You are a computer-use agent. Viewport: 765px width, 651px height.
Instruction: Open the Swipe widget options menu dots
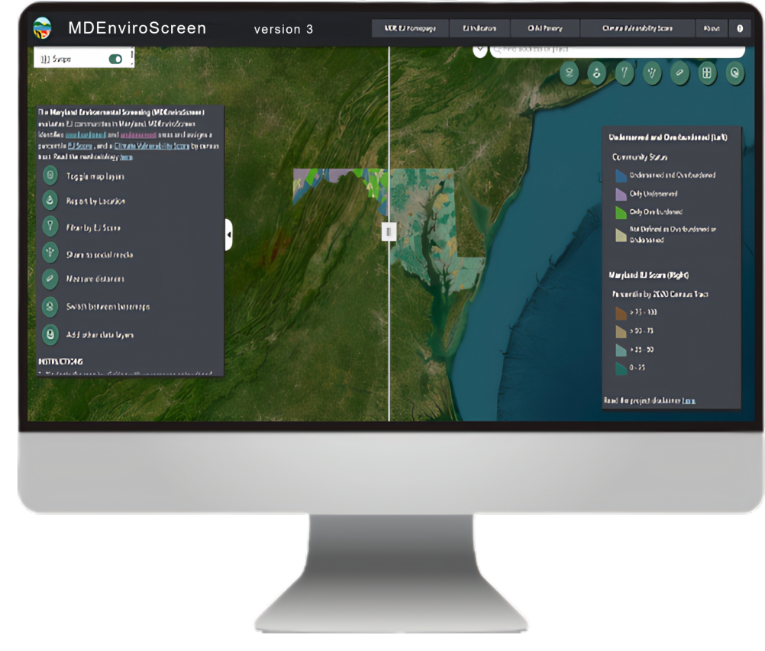click(132, 56)
